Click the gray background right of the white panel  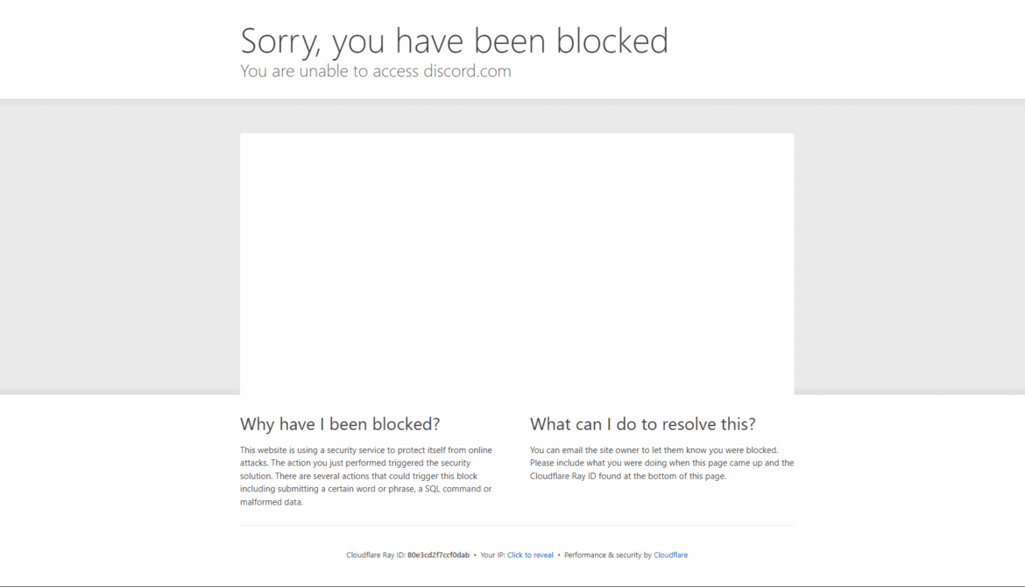click(x=909, y=247)
